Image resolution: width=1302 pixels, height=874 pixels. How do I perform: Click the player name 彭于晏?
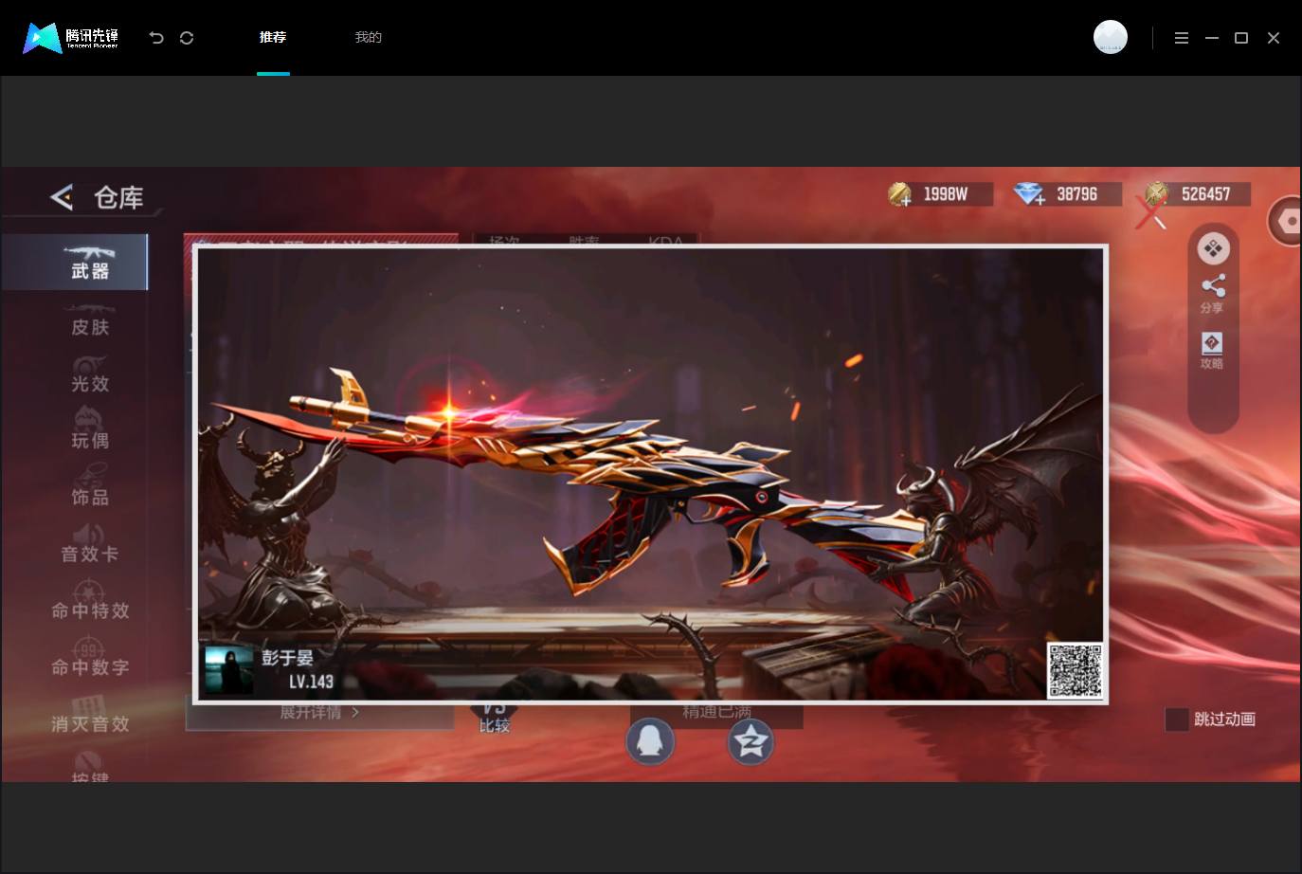[287, 658]
